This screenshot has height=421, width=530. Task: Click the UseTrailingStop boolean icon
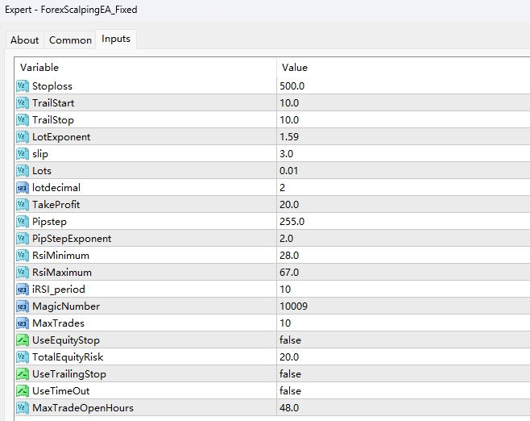pos(23,373)
